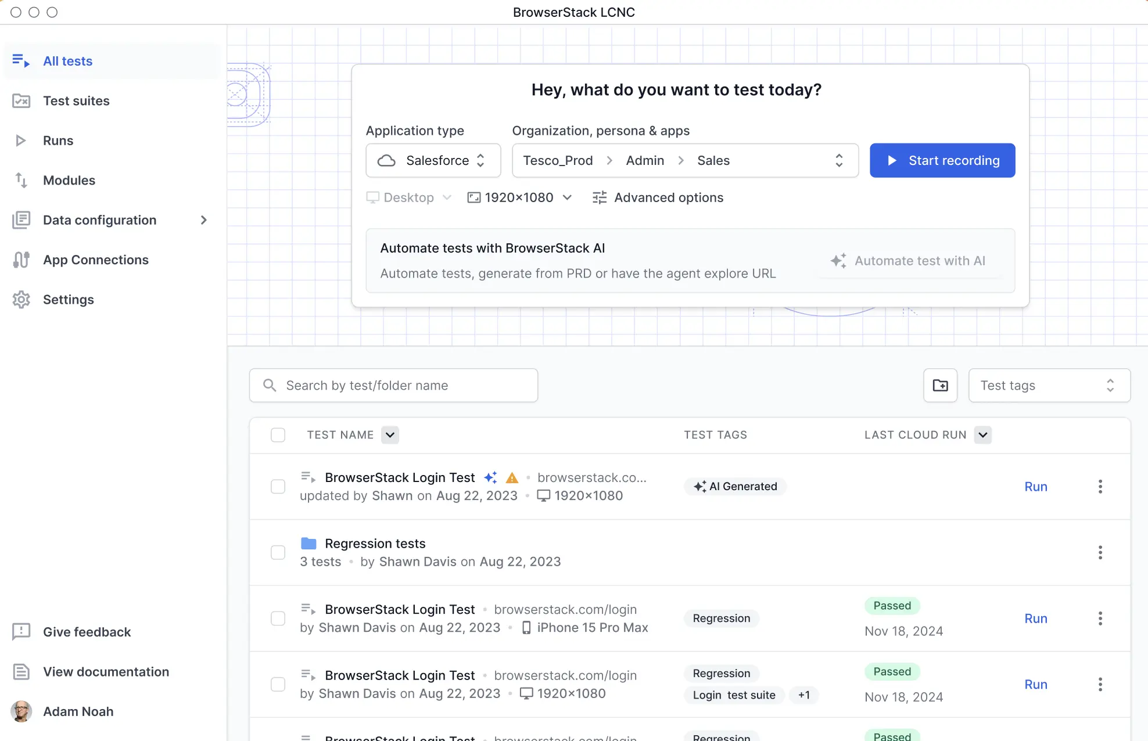Viewport: 1148px width, 741px height.
Task: Open the Organization, persona & apps selector
Action: point(686,161)
